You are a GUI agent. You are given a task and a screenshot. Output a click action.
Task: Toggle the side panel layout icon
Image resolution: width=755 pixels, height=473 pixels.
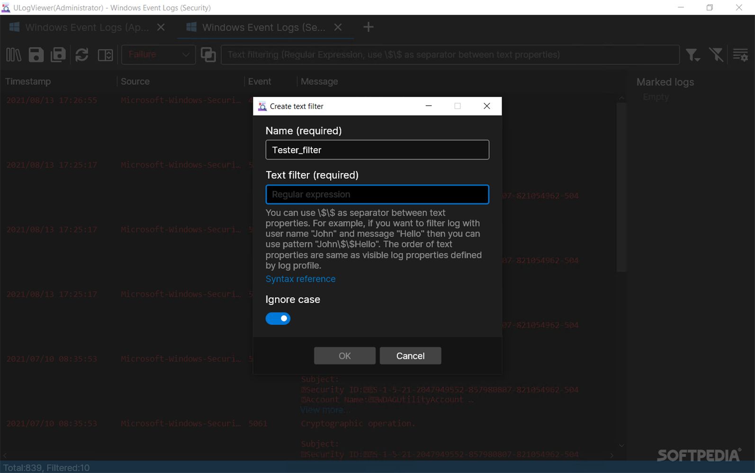click(x=105, y=55)
